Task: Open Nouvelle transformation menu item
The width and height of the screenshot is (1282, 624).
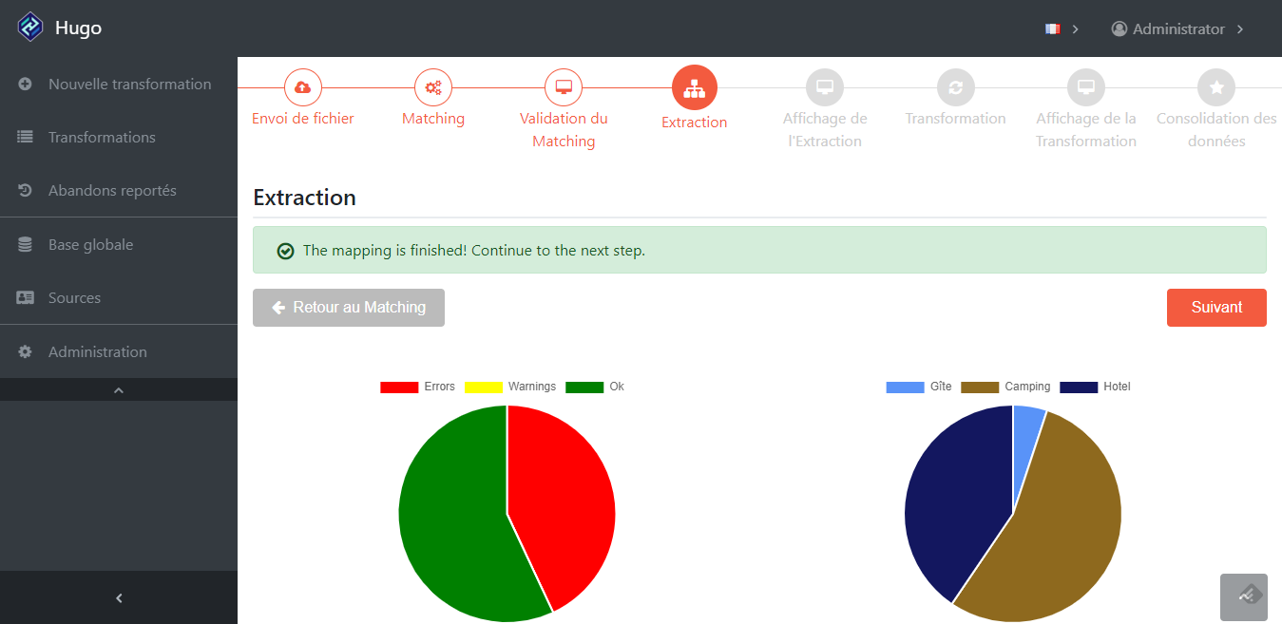Action: 119,85
